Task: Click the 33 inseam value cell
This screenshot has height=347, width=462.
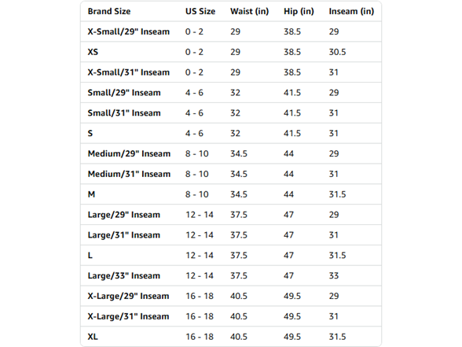Action: tap(334, 276)
